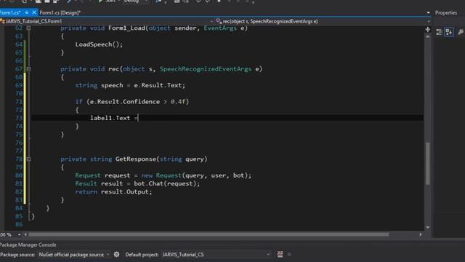Collapse the Form1_Load method outline

29,28
